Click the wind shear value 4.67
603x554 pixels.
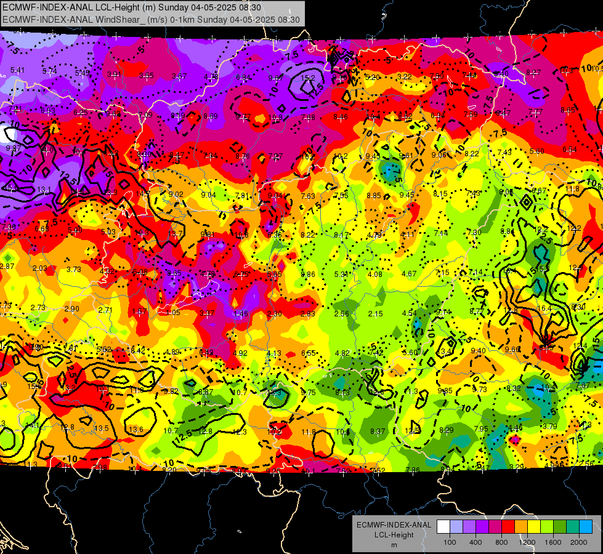(x=409, y=273)
